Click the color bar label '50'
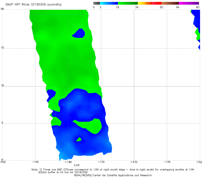 click(x=161, y=7)
